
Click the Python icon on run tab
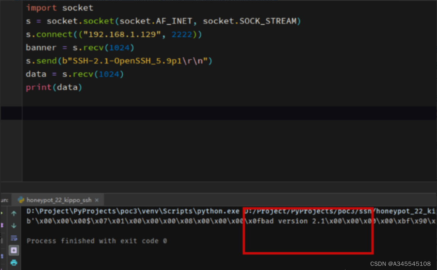(x=21, y=200)
